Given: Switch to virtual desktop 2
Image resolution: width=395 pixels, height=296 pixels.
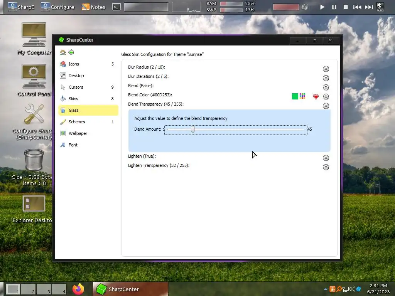Looking at the screenshot, I should [28, 289].
